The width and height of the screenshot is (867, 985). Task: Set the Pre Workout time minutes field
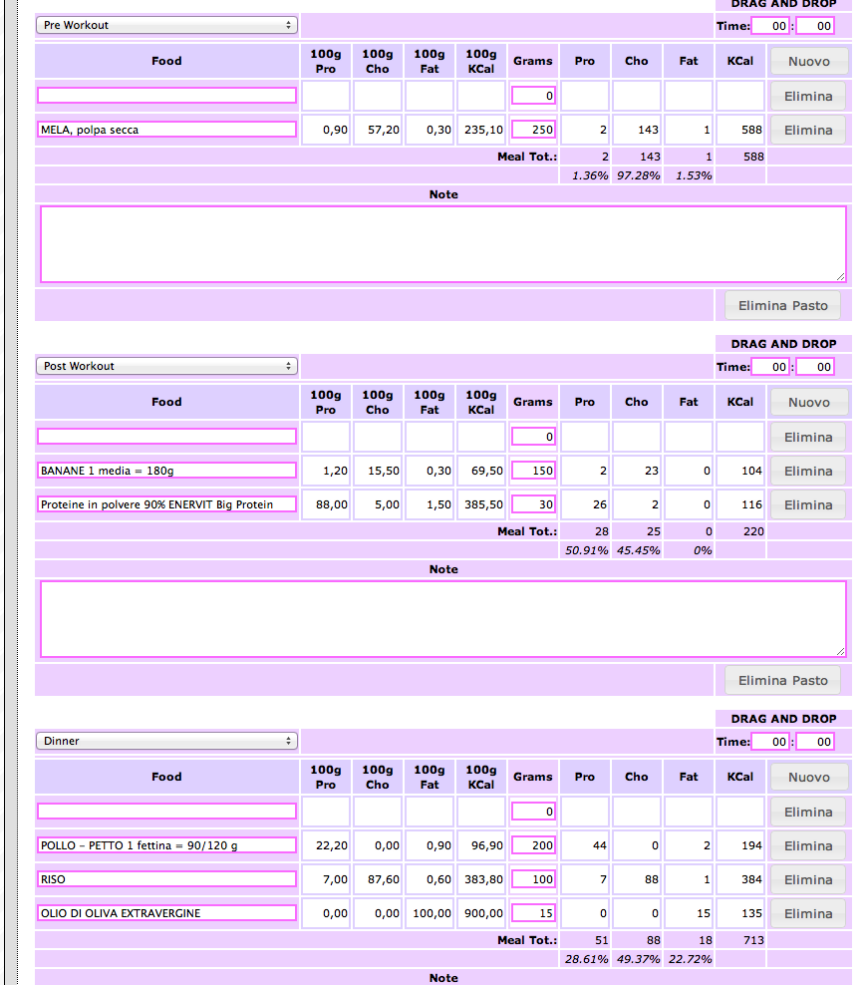(815, 26)
